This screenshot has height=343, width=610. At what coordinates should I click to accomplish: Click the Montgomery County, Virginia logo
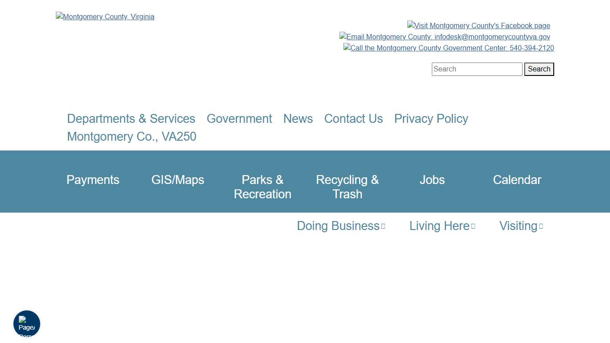[105, 17]
